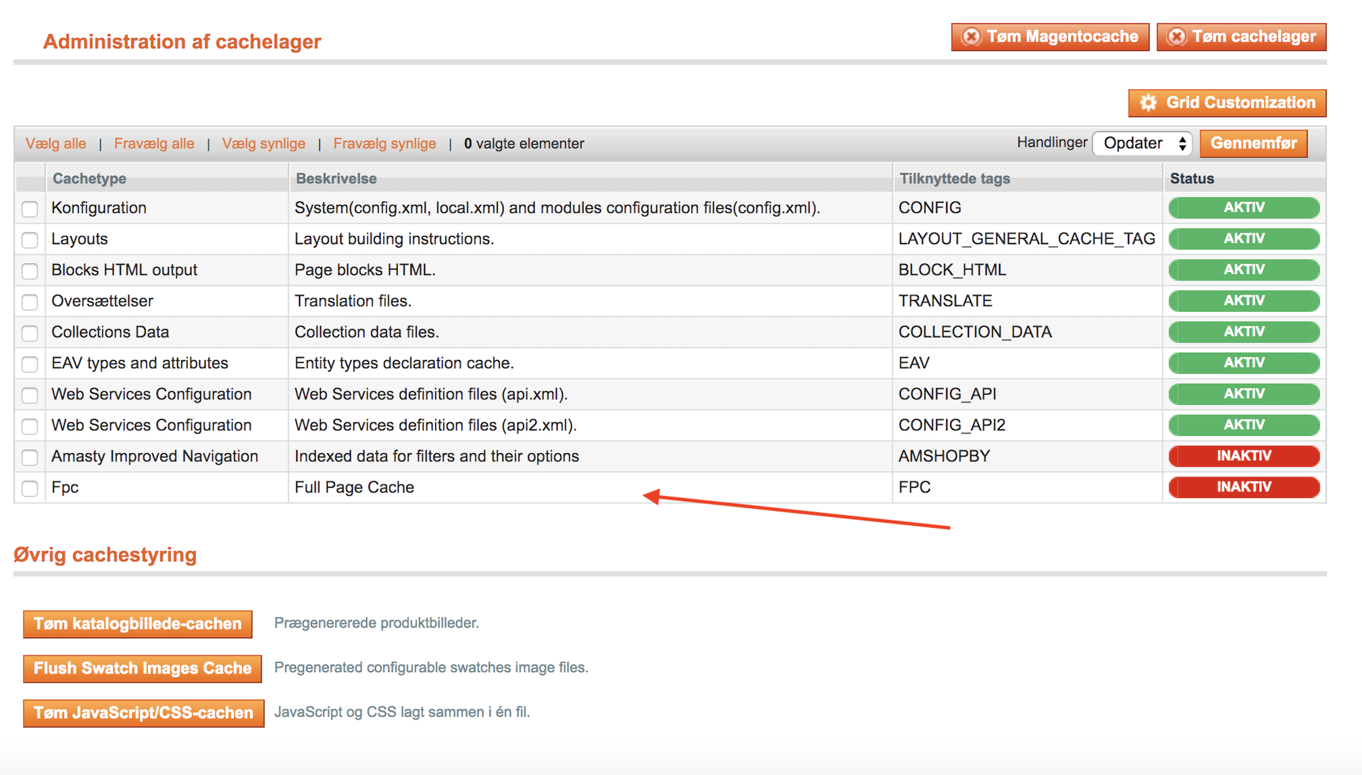The width and height of the screenshot is (1362, 775).
Task: Click the Vælg alle link
Action: tap(56, 144)
